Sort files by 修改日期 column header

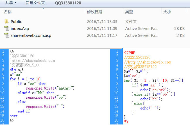tap(95, 12)
